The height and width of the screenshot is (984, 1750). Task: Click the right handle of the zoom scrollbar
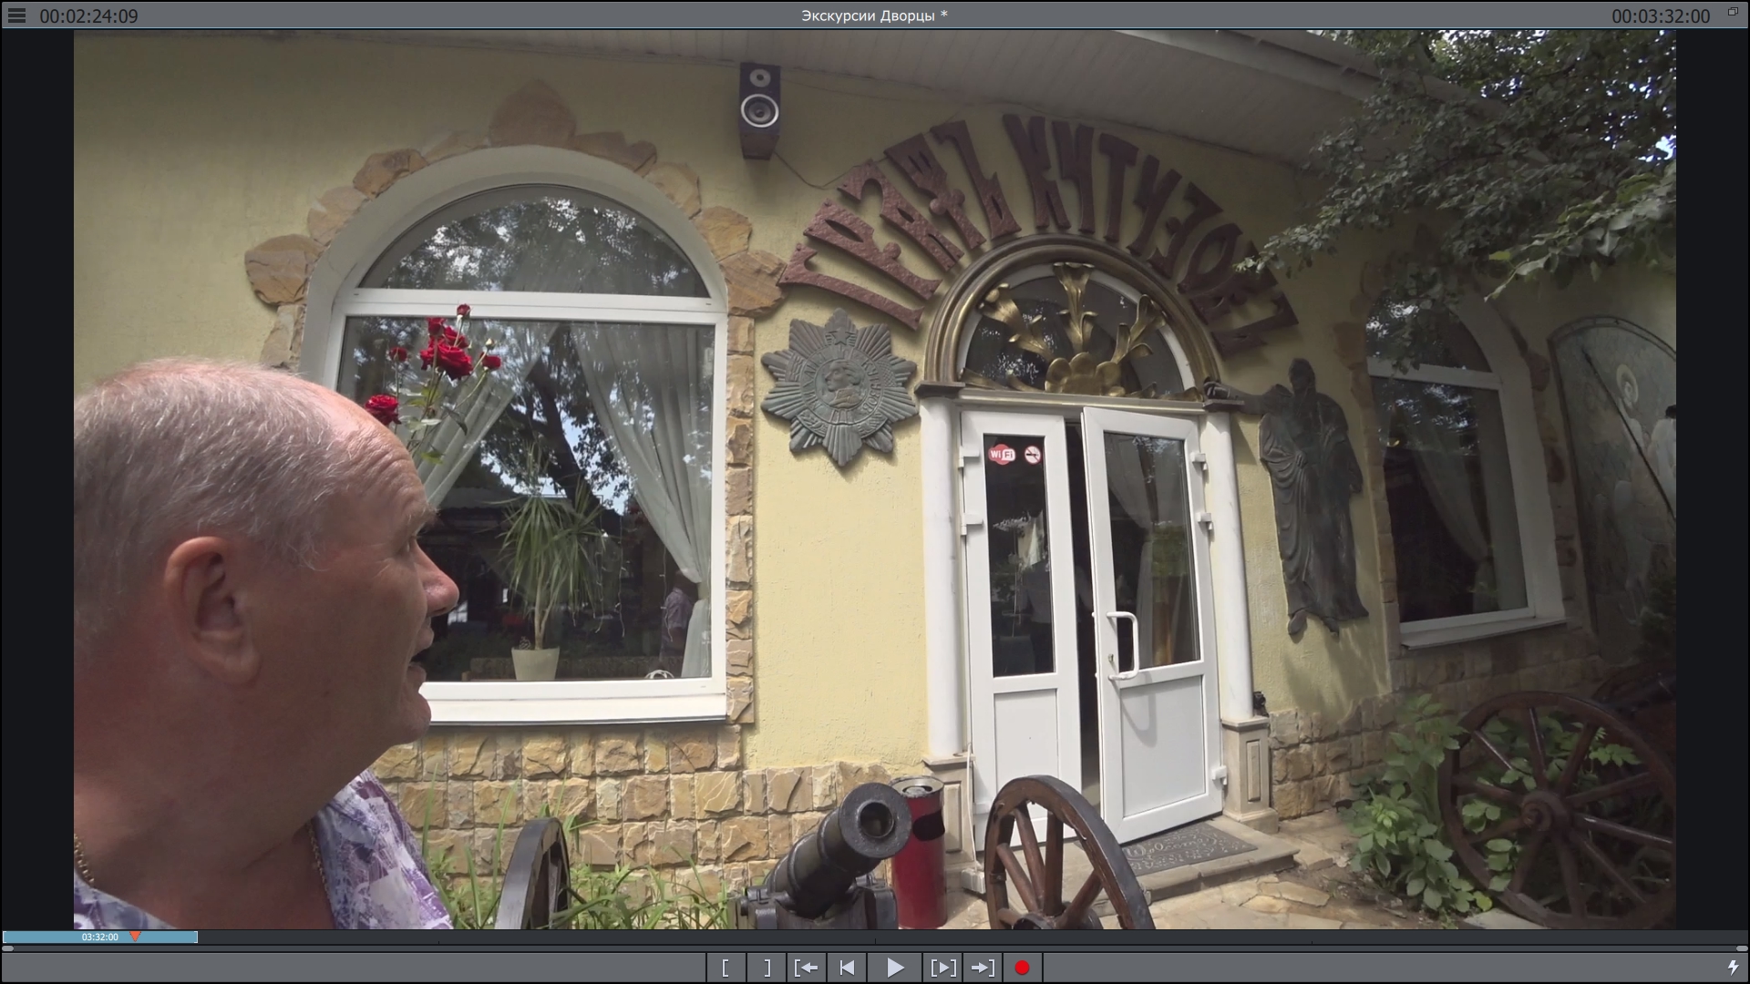click(x=1742, y=948)
